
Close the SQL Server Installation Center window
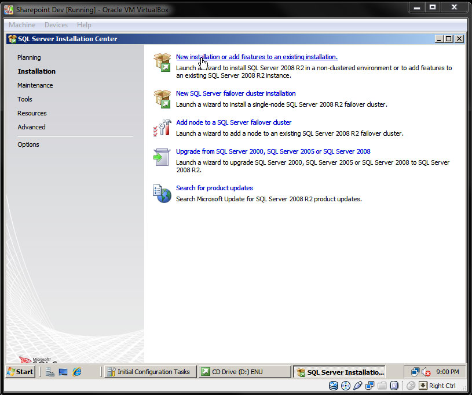(459, 39)
